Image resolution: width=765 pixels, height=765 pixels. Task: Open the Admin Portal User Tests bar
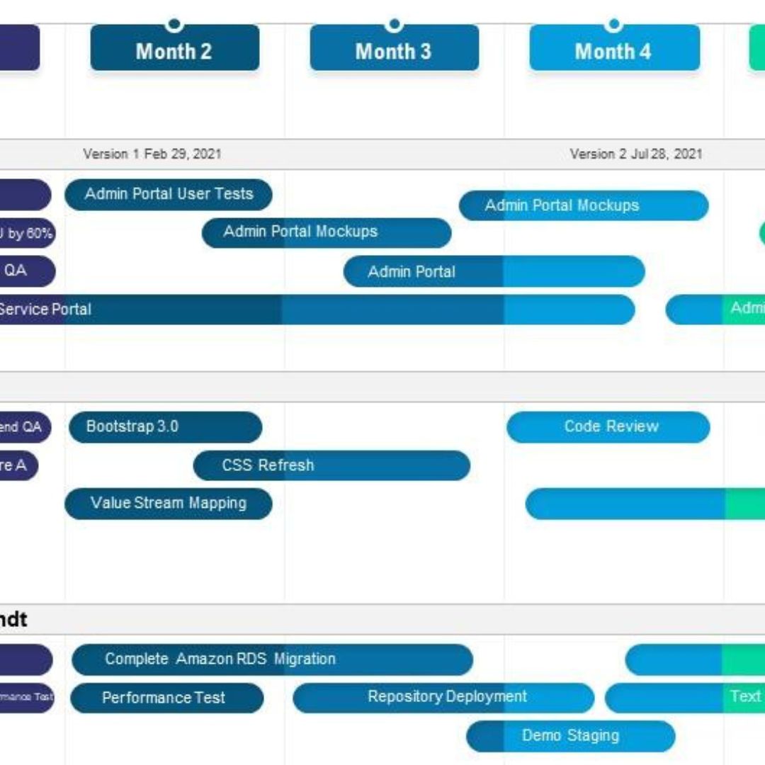(x=169, y=195)
